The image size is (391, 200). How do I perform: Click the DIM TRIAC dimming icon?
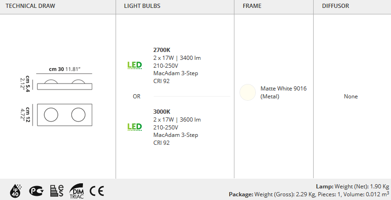pyautogui.click(x=76, y=190)
